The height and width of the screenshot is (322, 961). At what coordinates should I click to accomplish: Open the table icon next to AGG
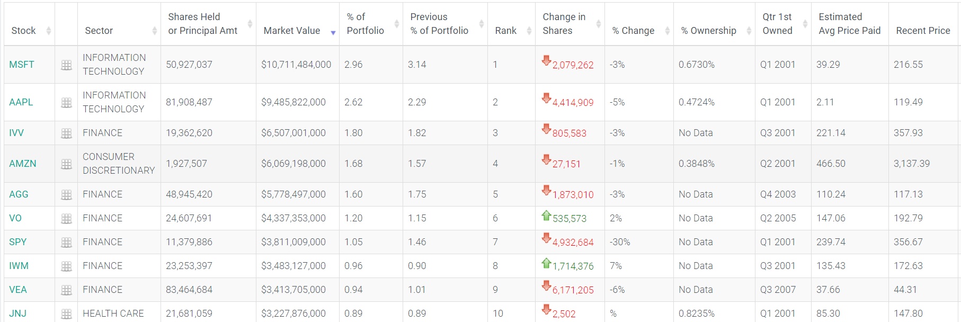click(x=66, y=195)
